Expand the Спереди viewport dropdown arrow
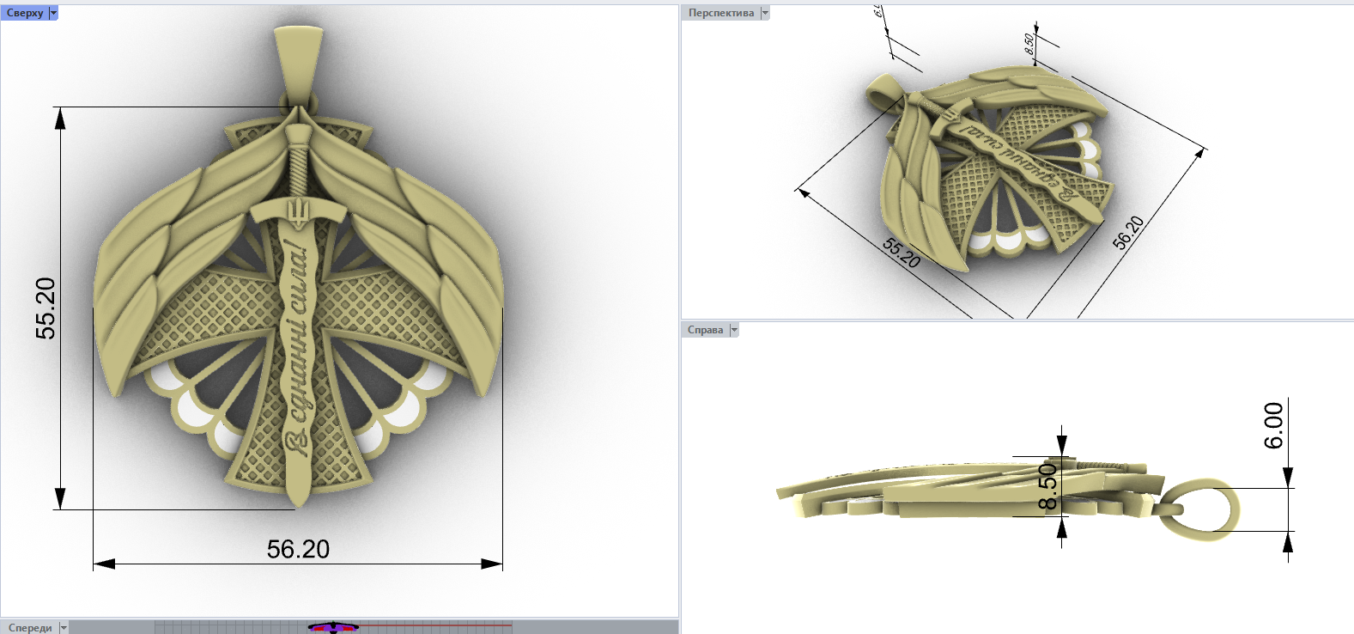The height and width of the screenshot is (634, 1354). [x=64, y=628]
